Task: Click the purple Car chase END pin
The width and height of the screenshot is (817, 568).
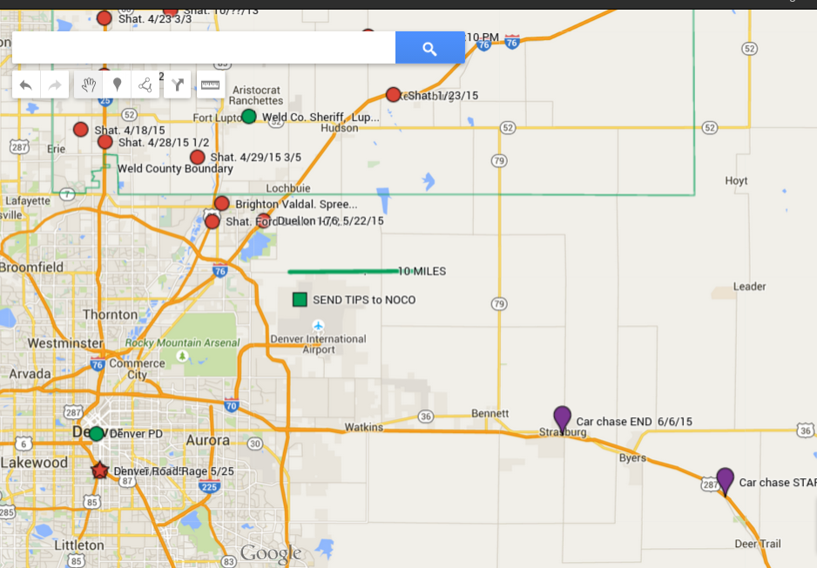Action: coord(563,418)
